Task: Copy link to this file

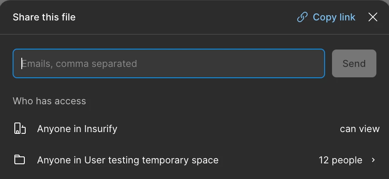Action: (x=326, y=17)
